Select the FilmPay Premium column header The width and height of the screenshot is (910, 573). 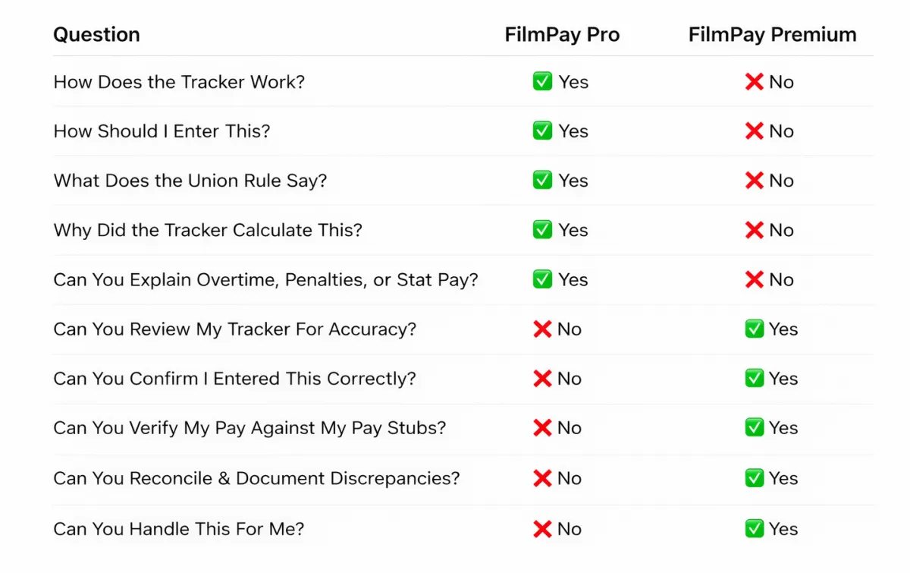pos(772,35)
